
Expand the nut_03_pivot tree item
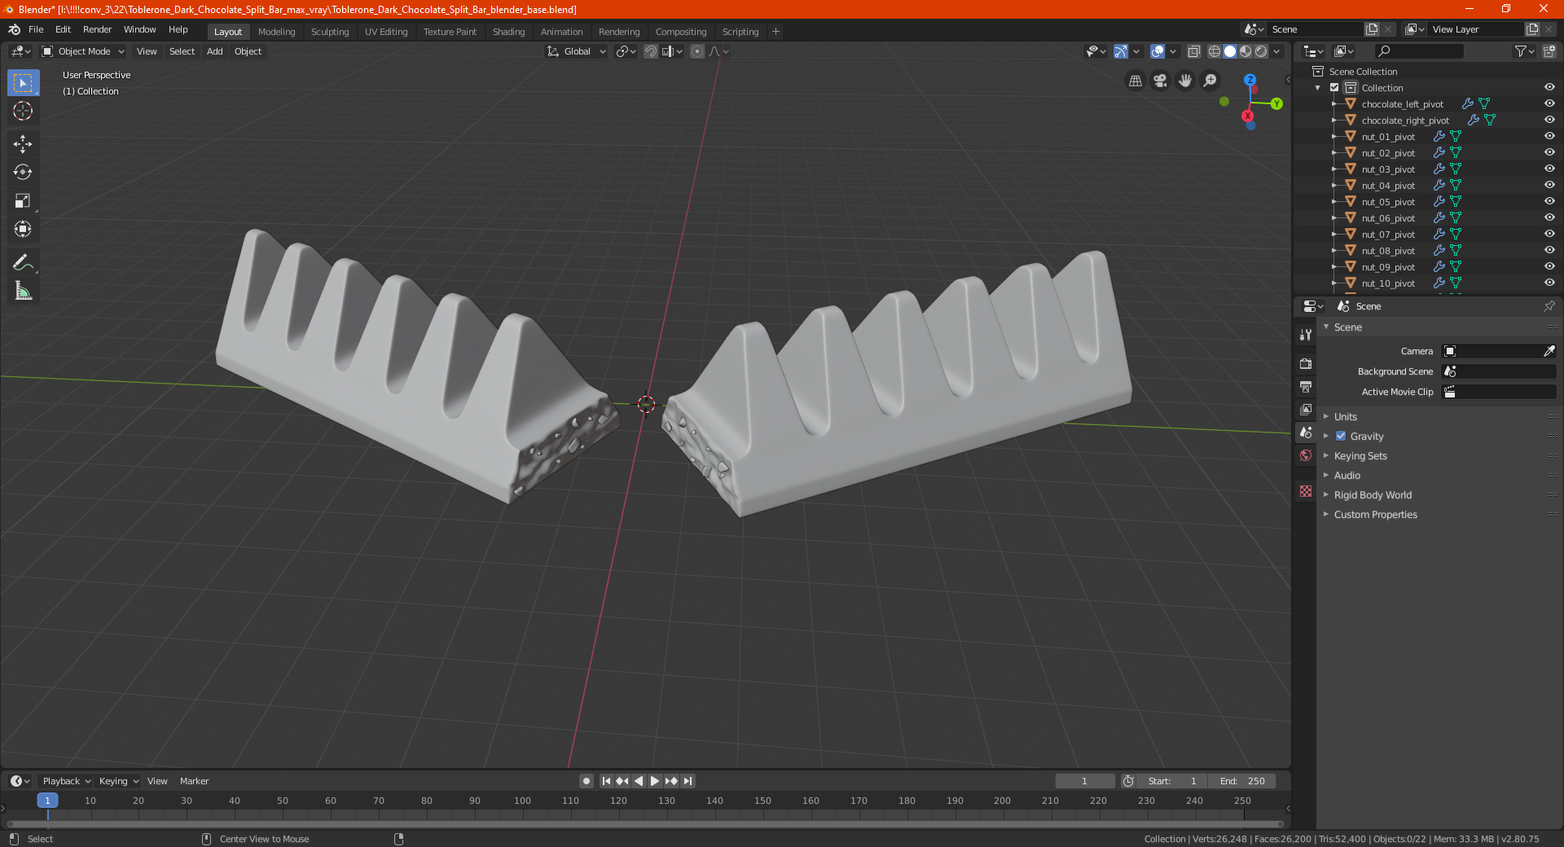(1334, 169)
